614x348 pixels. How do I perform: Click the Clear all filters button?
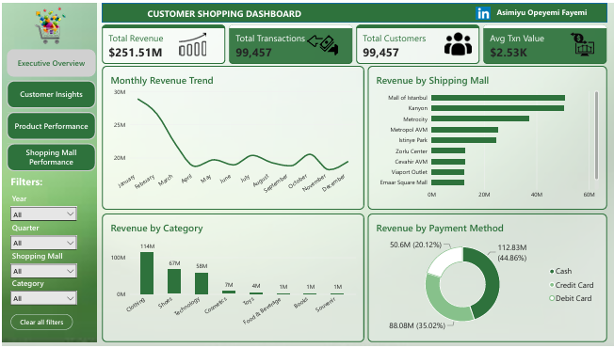[41, 323]
